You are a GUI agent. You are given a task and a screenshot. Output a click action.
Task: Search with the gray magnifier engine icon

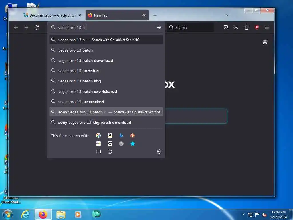(121, 144)
